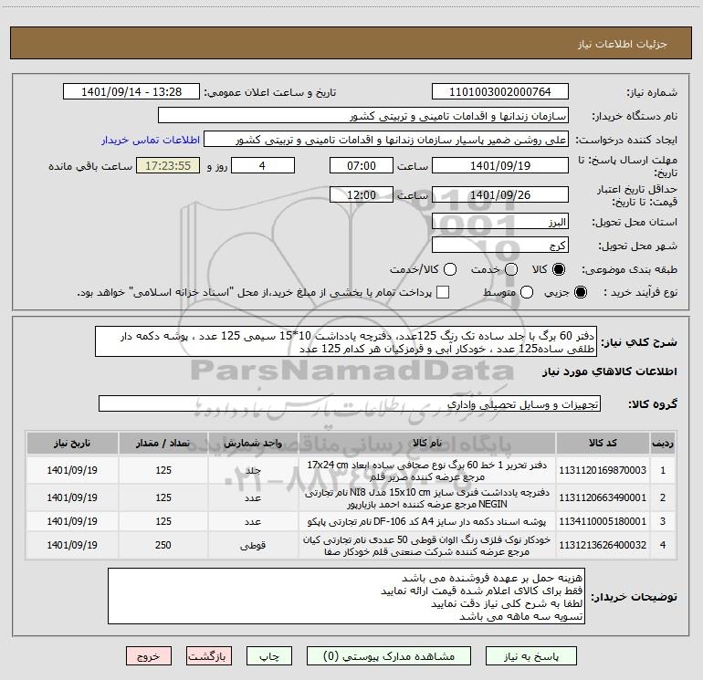The height and width of the screenshot is (680, 703).
Task: Click the price validity date 1401/09/26 field
Action: point(500,194)
